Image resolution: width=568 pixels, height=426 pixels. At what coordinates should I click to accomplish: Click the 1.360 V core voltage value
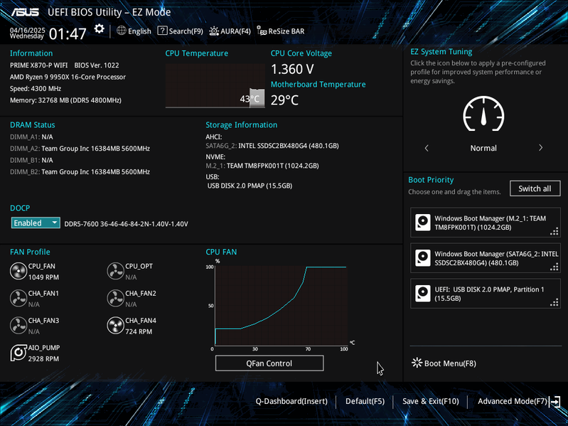(x=292, y=69)
